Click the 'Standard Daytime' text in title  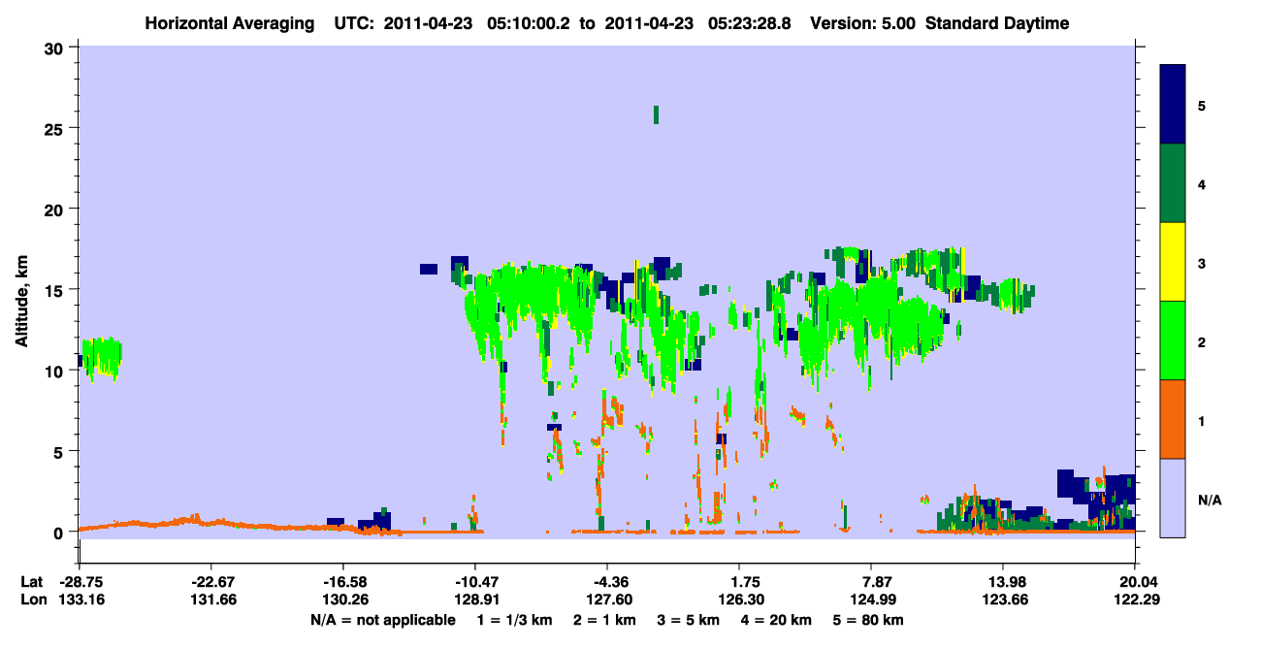[x=997, y=23]
